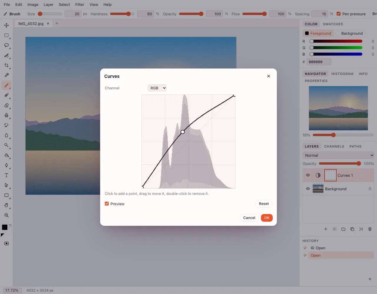Image resolution: width=377 pixels, height=294 pixels.
Task: Select the Pen tool
Action: click(6, 165)
